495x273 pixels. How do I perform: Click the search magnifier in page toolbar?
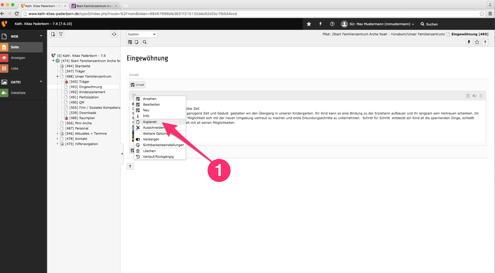(144, 42)
